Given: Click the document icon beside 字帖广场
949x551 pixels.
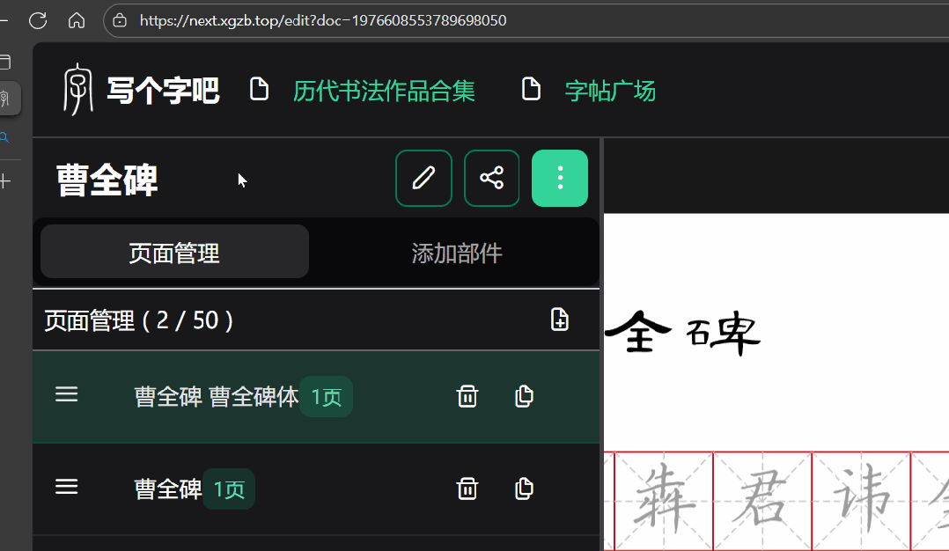Looking at the screenshot, I should tap(531, 88).
